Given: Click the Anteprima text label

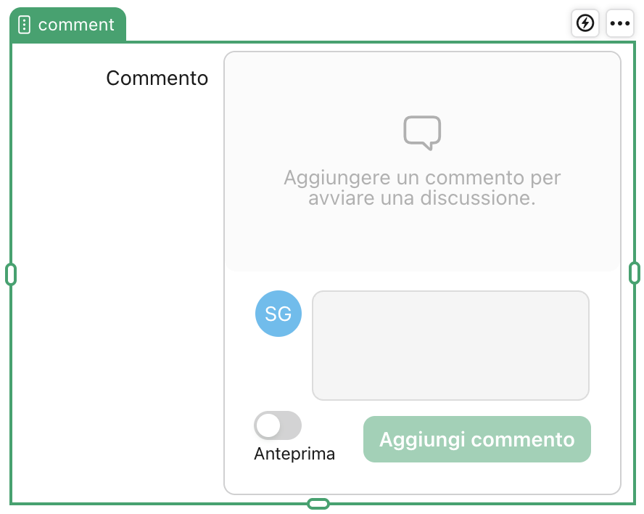Looking at the screenshot, I should [294, 454].
